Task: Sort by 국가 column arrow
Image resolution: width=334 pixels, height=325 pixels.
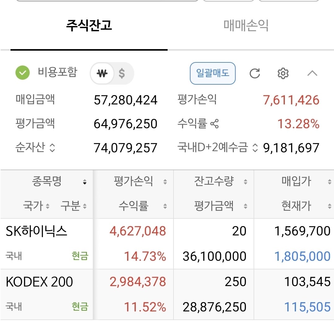Action: 48,206
